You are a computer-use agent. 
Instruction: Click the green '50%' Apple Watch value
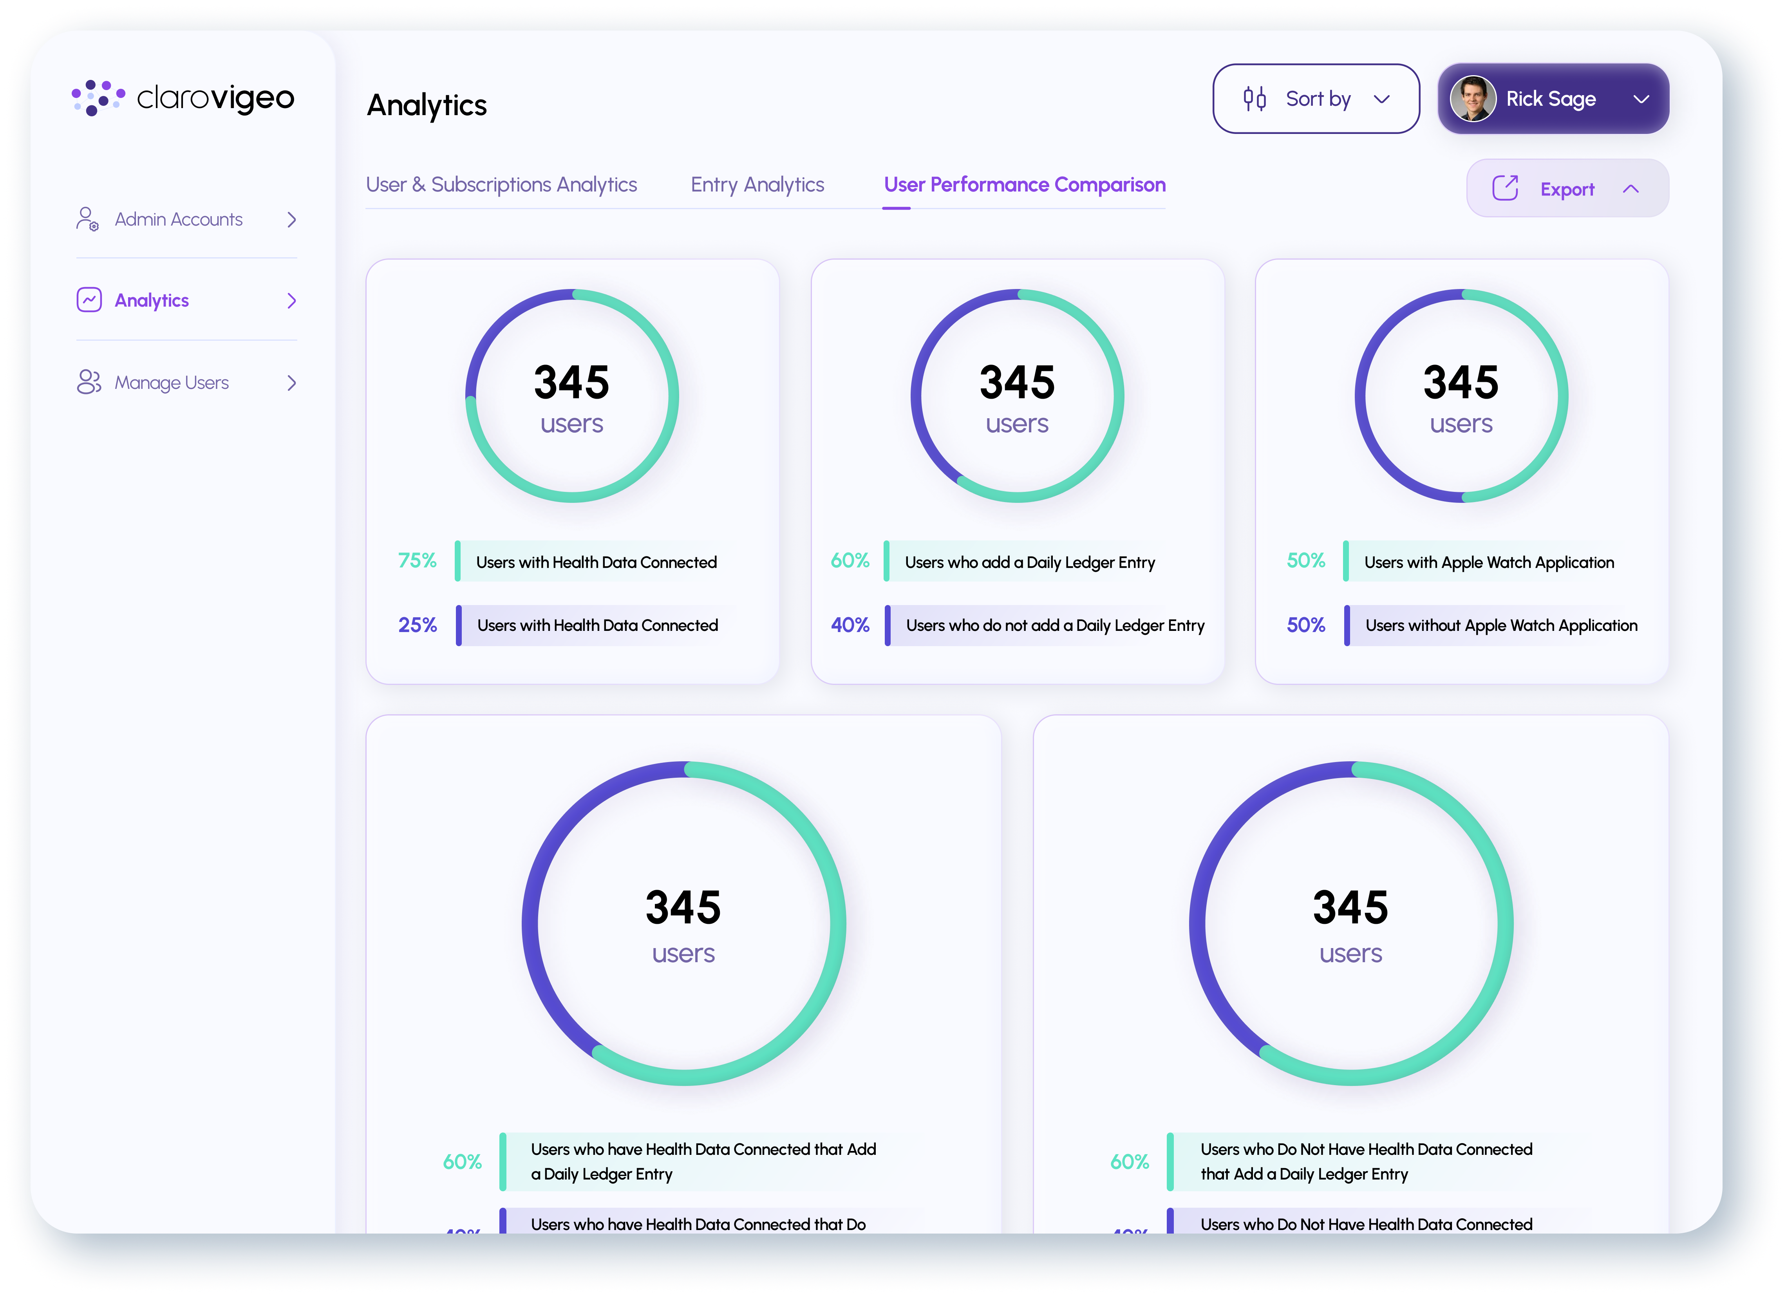coord(1306,560)
